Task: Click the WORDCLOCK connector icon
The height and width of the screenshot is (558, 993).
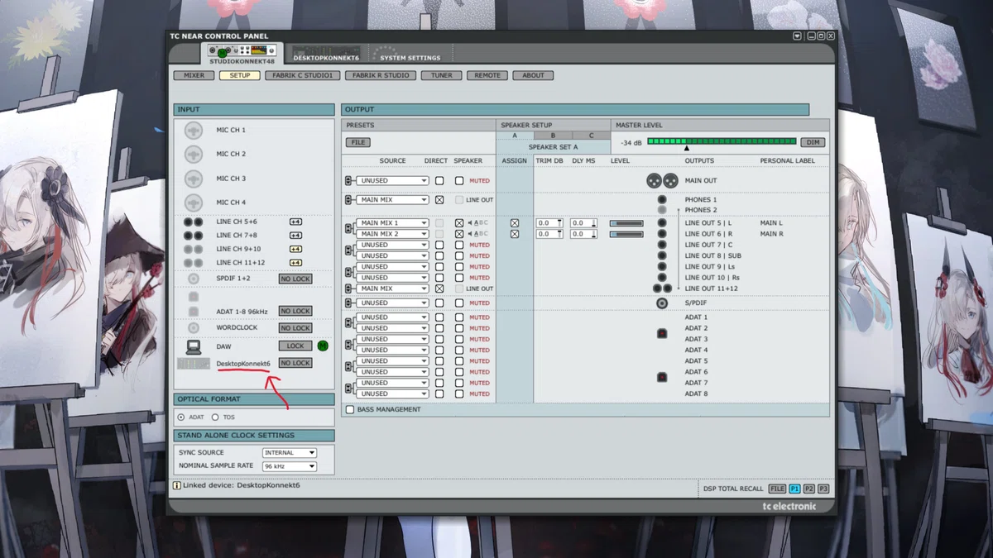Action: click(x=193, y=327)
